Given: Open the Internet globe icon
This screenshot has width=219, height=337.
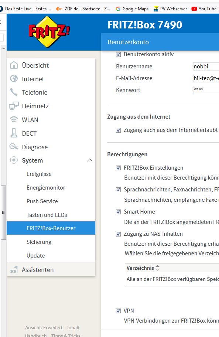Looking at the screenshot, I should (14, 79).
